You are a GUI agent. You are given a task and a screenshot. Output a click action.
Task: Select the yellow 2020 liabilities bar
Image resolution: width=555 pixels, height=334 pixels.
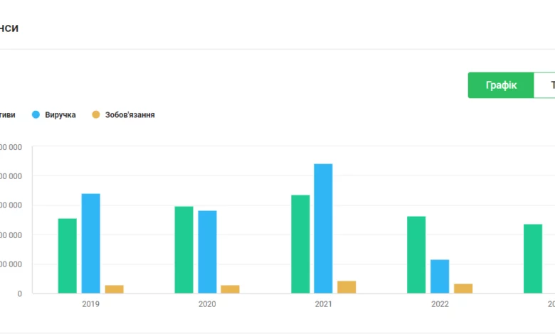tap(230, 289)
